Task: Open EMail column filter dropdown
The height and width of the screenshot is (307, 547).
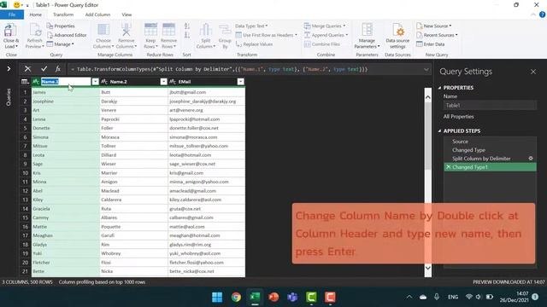Action: pyautogui.click(x=241, y=82)
